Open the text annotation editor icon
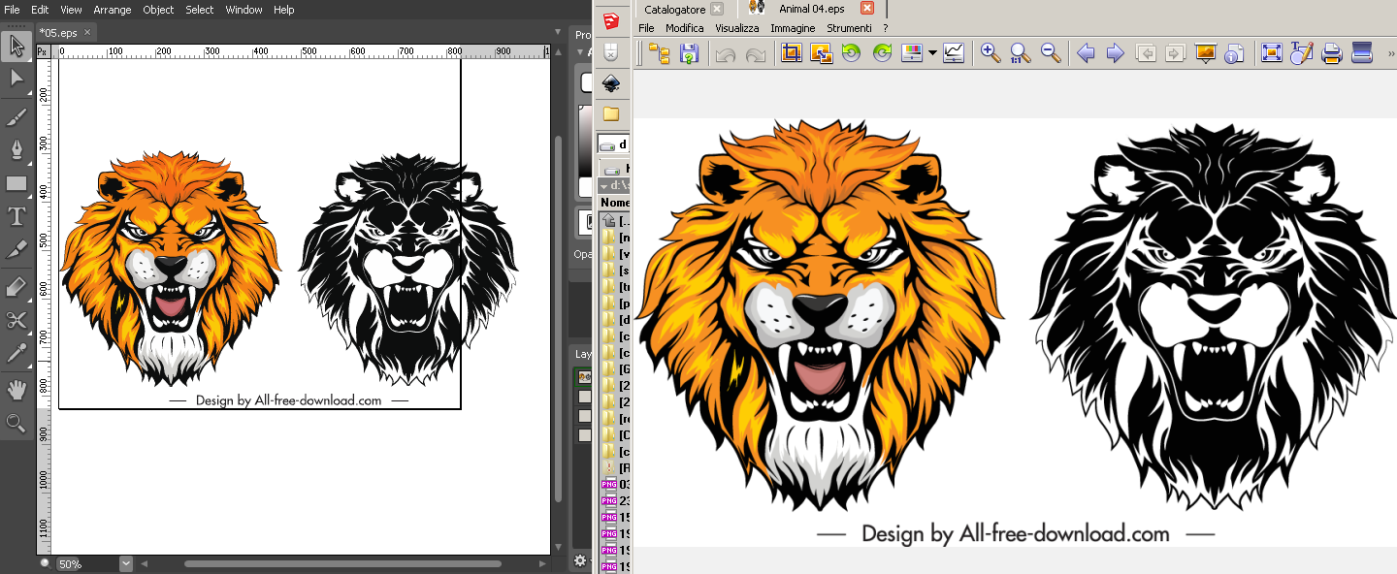This screenshot has height=574, width=1397. coord(1302,53)
